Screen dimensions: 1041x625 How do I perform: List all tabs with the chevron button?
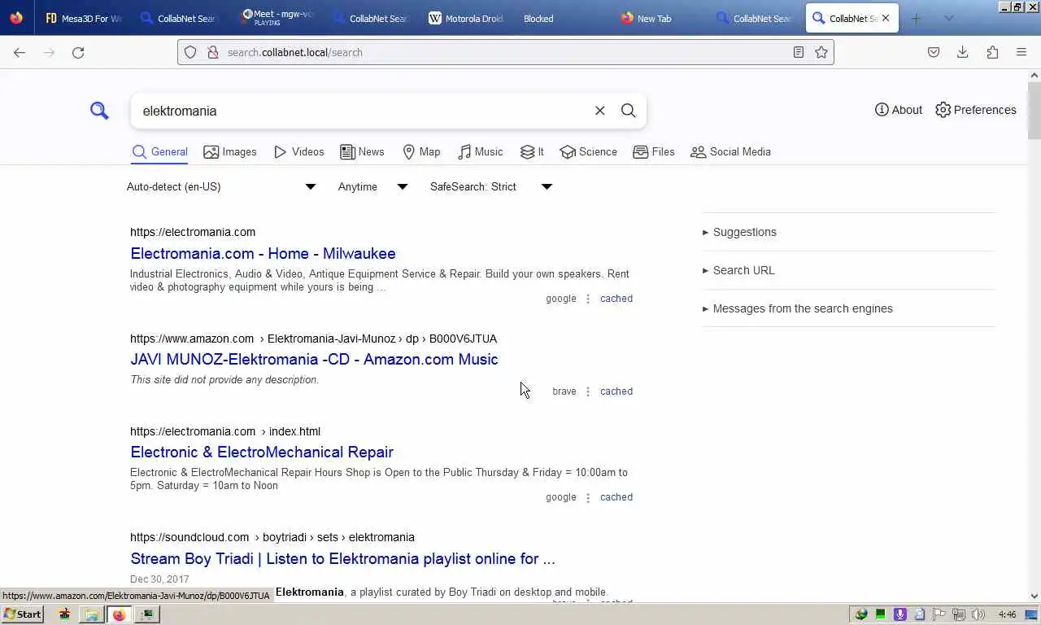(x=948, y=18)
